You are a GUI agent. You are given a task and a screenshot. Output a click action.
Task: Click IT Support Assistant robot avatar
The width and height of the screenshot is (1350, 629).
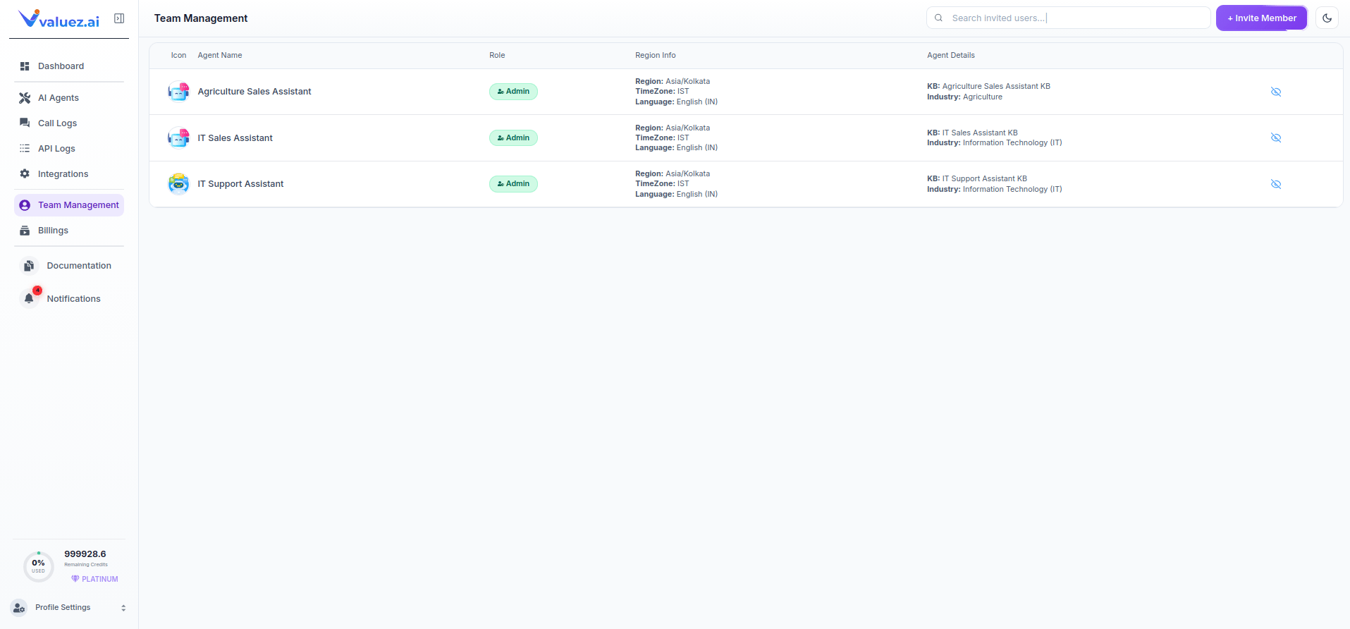178,184
